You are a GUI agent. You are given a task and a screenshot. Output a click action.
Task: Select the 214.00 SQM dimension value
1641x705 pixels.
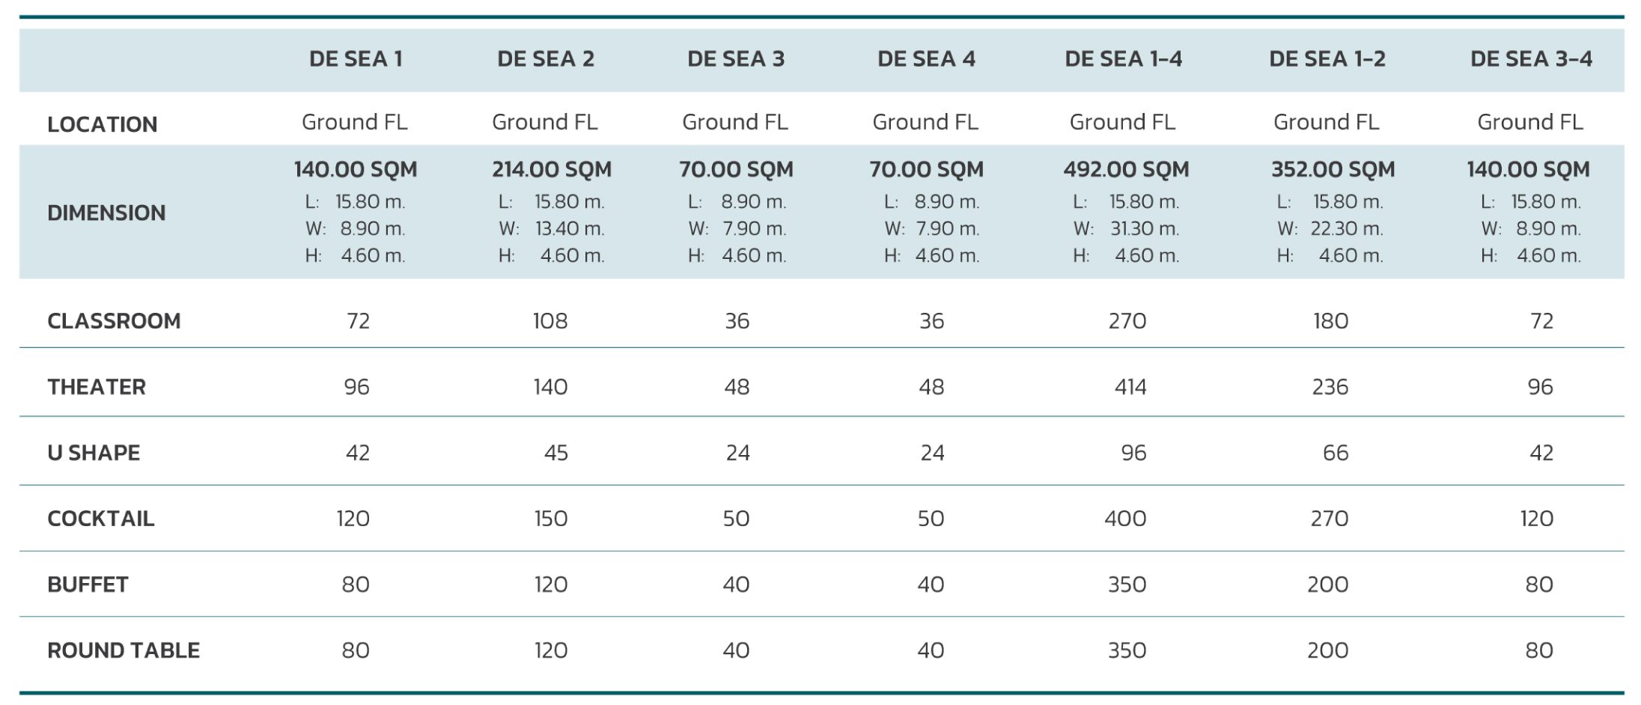click(552, 170)
